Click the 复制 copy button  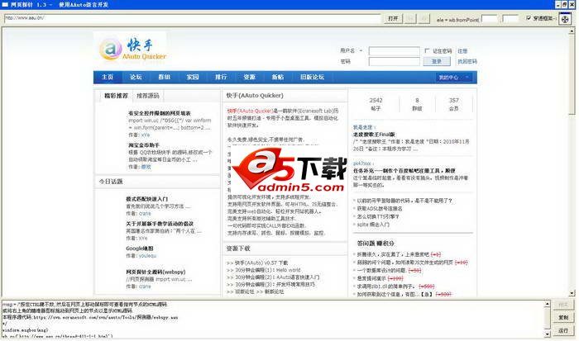pyautogui.click(x=562, y=317)
